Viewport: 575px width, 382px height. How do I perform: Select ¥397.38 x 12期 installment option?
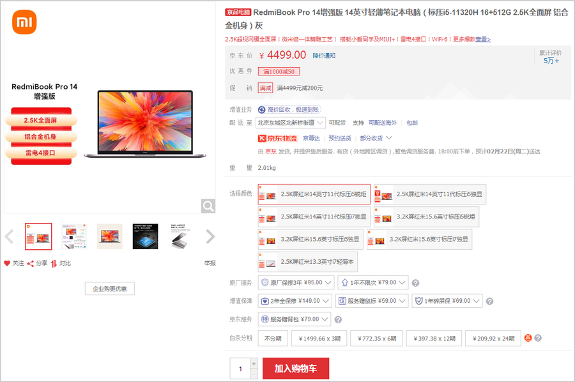click(434, 339)
